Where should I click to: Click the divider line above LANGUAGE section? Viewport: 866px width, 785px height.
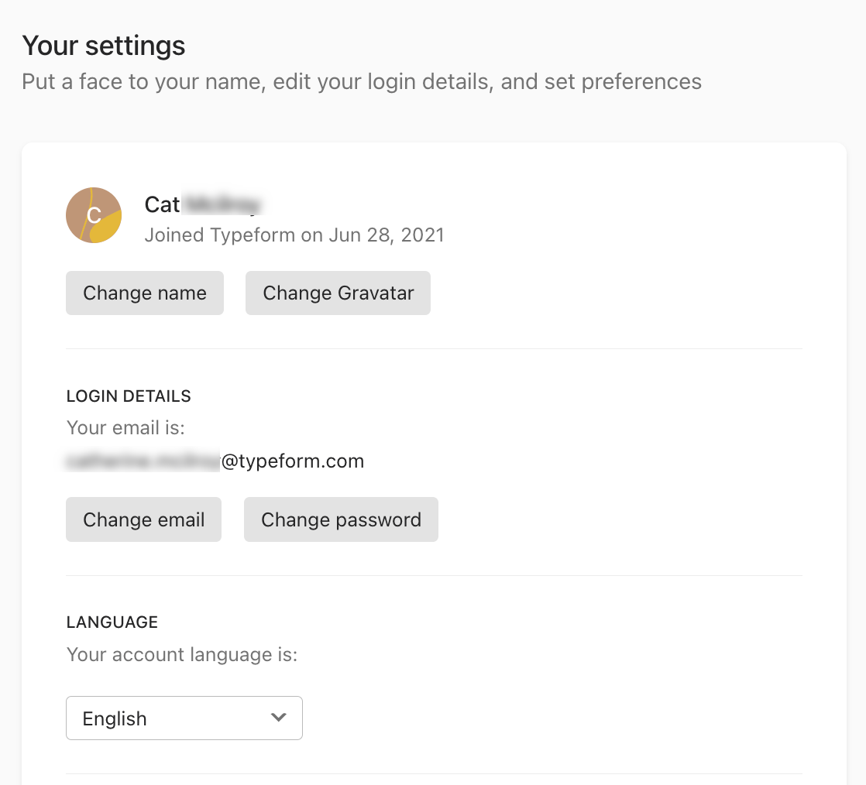(x=434, y=575)
